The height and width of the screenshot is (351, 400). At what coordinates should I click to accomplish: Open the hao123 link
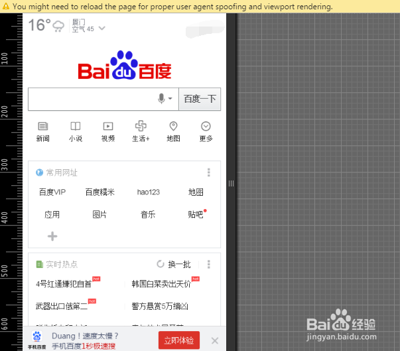[148, 192]
